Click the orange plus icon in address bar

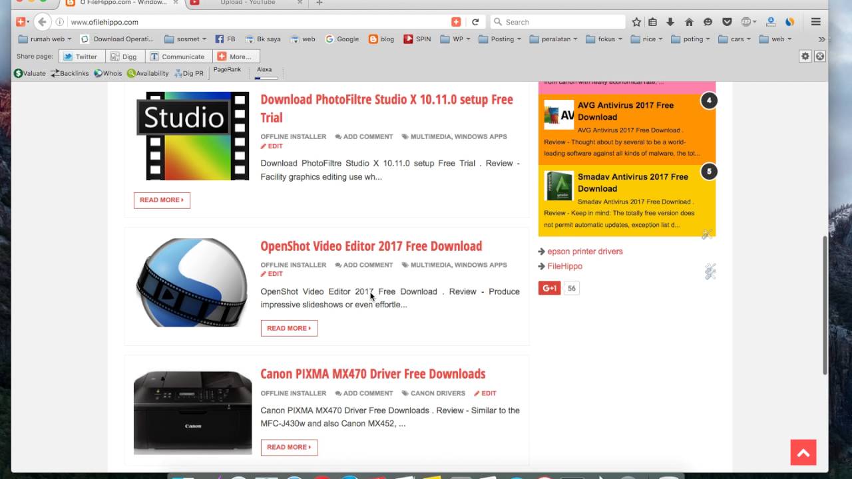tap(456, 22)
